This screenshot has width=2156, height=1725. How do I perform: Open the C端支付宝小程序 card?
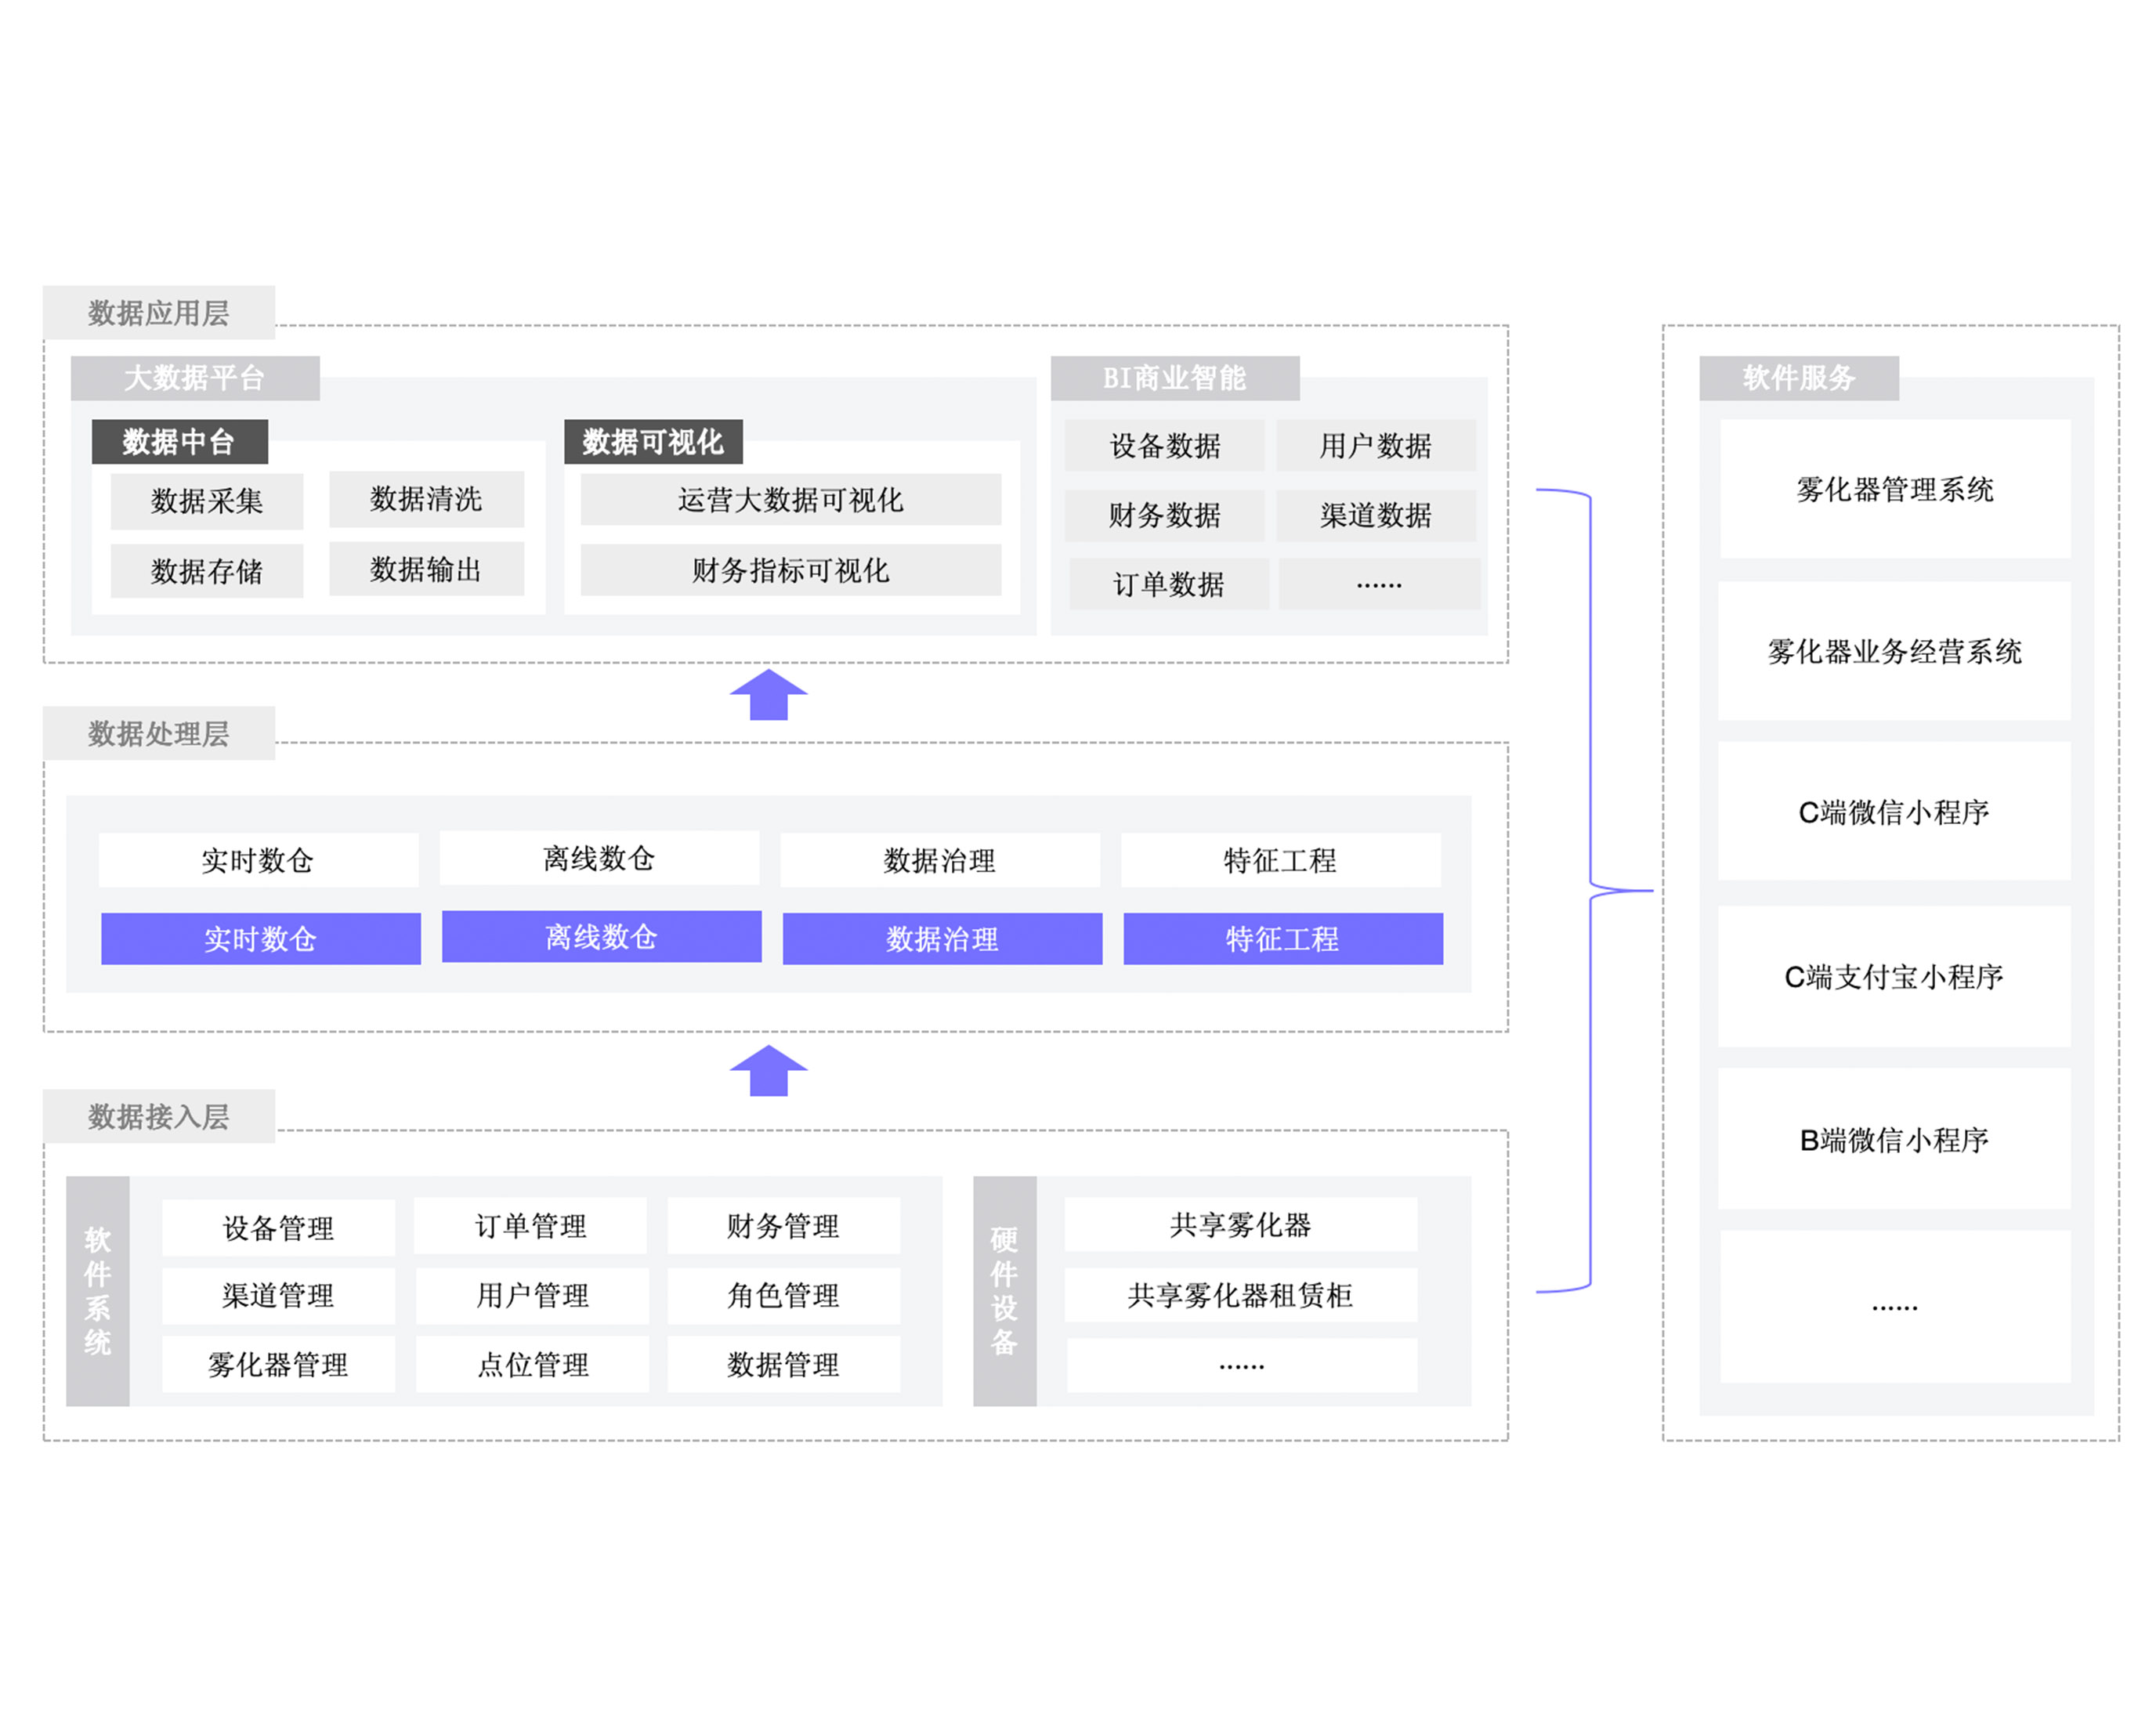1895,977
